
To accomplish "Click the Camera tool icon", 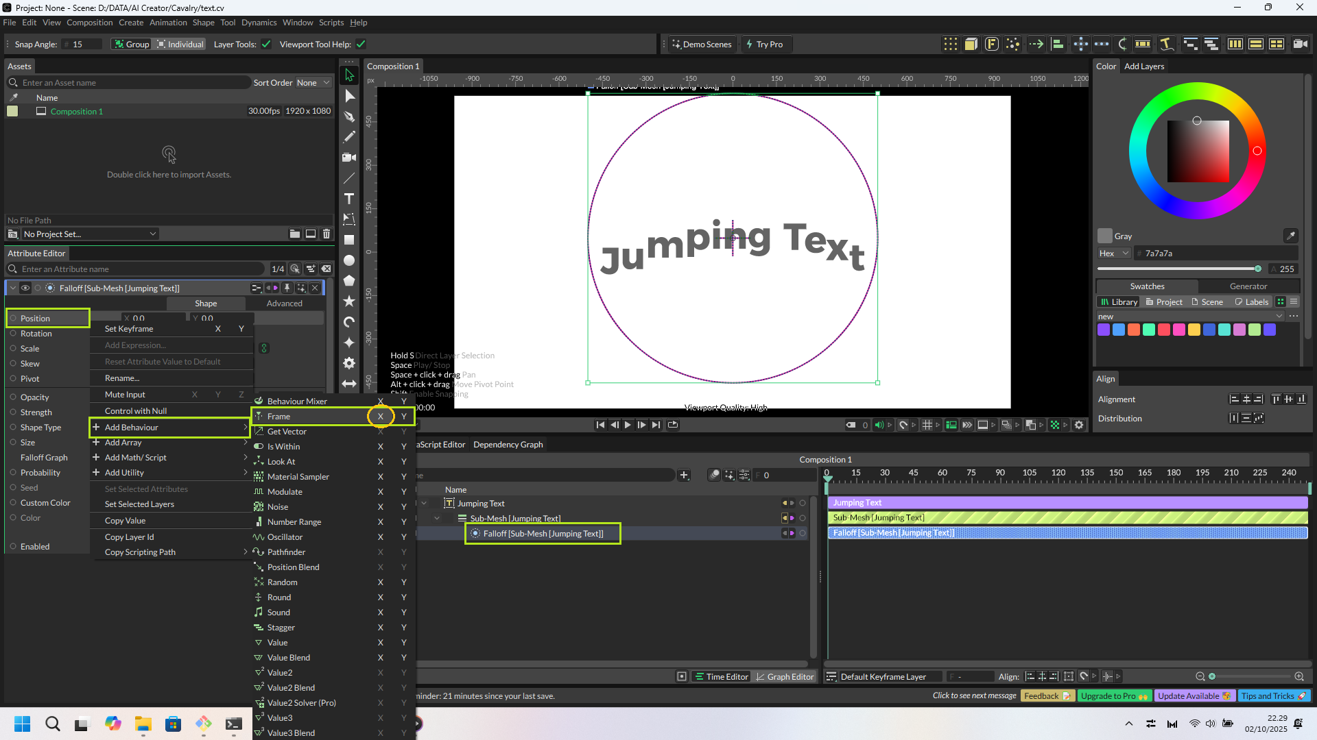I will (349, 158).
